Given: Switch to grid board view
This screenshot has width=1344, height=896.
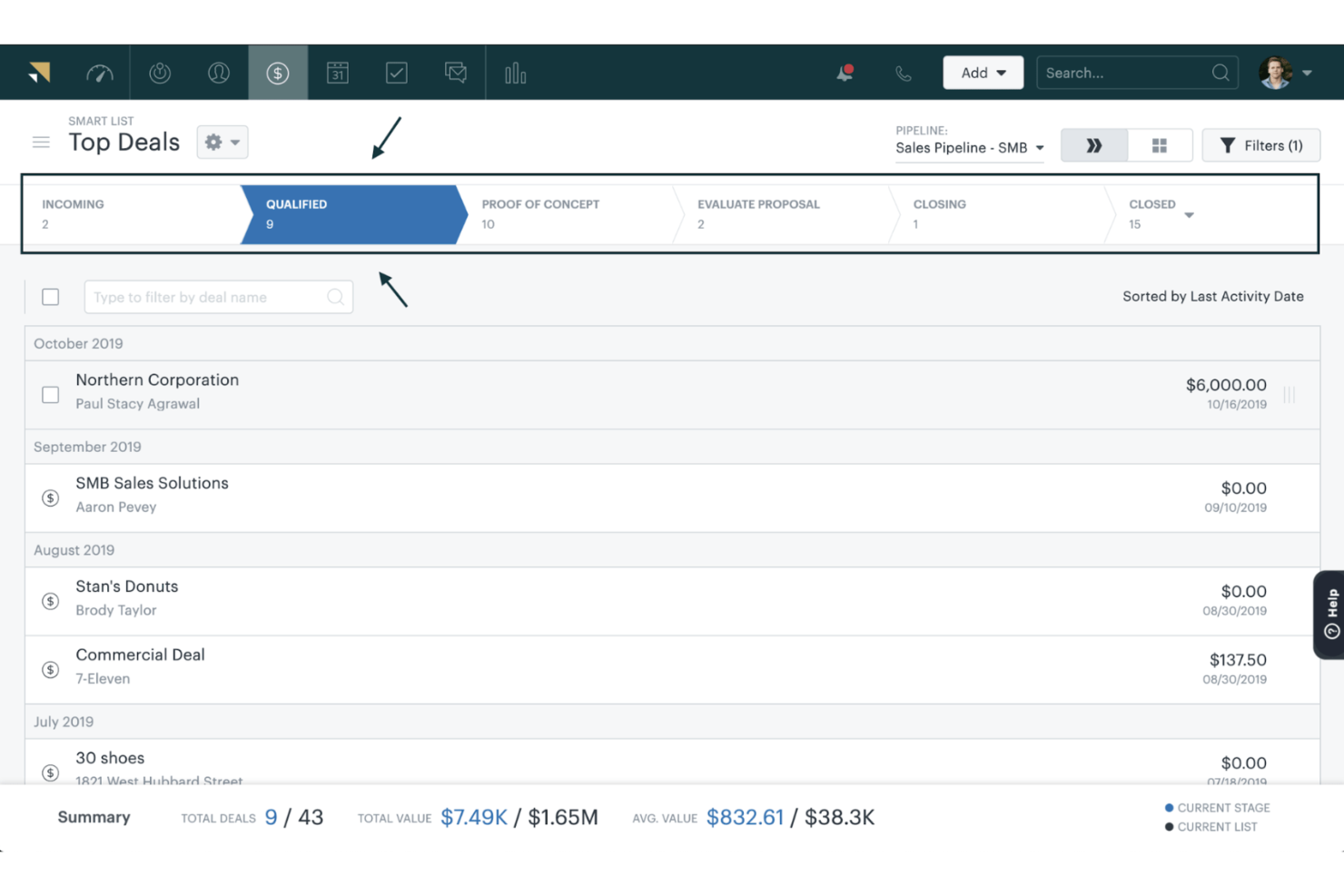Looking at the screenshot, I should coord(1160,144).
